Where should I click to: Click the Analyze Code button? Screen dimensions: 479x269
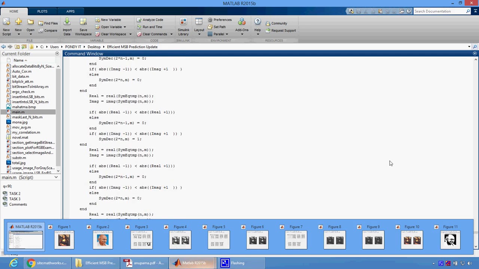coord(150,20)
